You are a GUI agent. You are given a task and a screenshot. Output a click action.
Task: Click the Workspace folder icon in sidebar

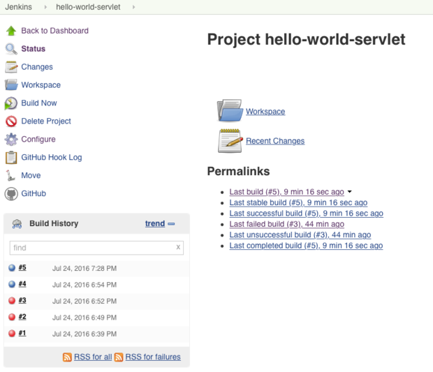(x=11, y=85)
